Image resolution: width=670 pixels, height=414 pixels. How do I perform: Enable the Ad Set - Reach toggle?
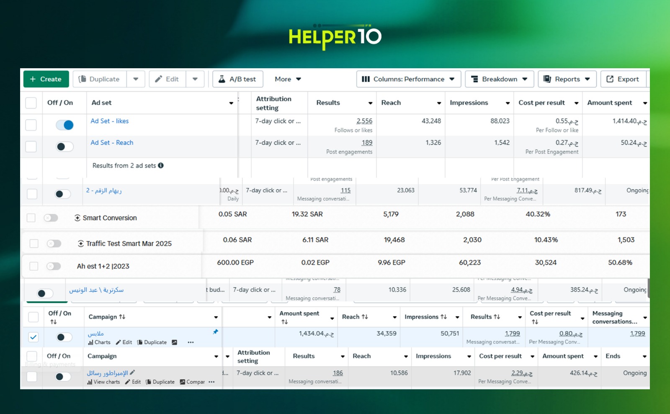(x=64, y=147)
